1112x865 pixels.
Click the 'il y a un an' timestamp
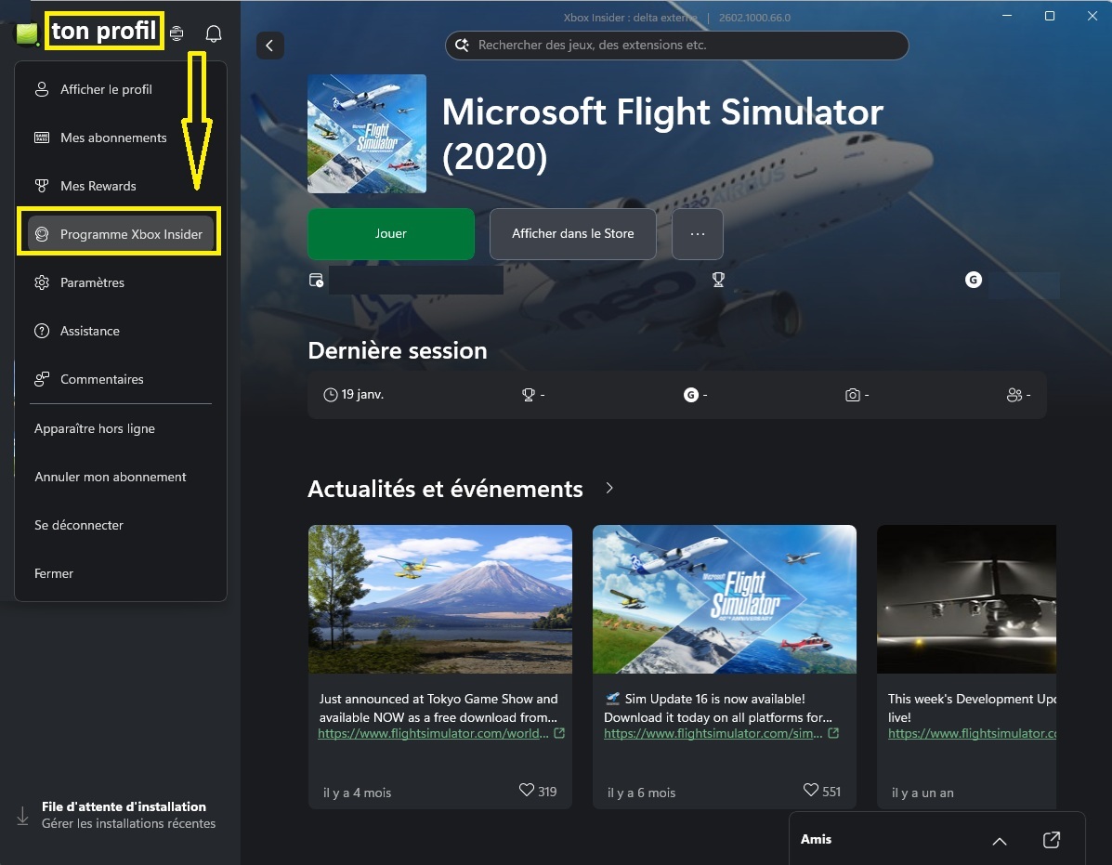coord(922,793)
